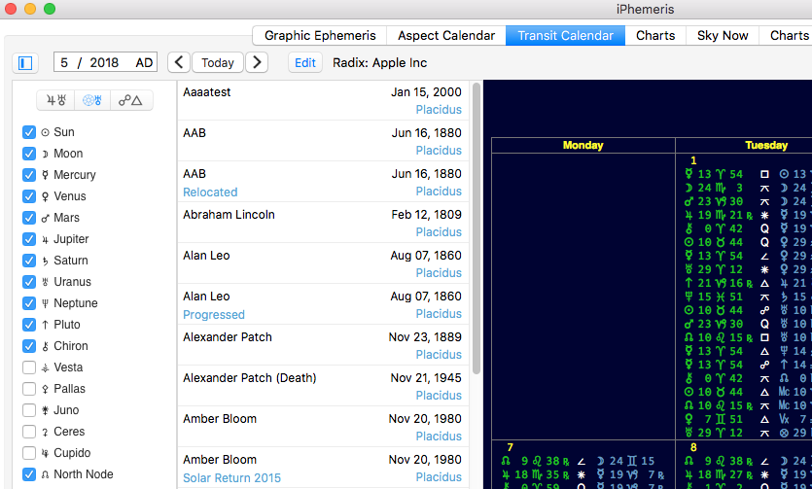Screen dimensions: 812x489
Task: Click the Neptune trident glyph icon
Action: pos(45,303)
